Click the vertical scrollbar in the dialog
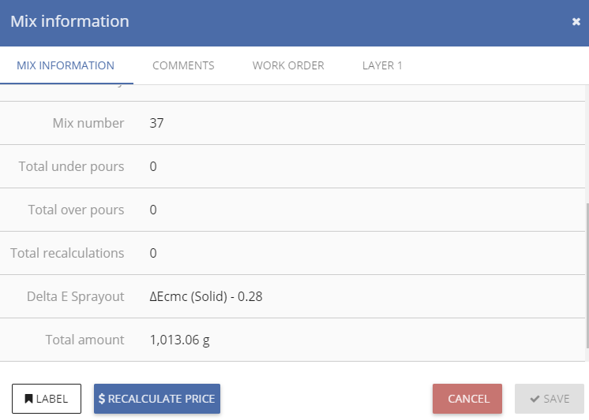This screenshot has width=589, height=420. tap(587, 276)
